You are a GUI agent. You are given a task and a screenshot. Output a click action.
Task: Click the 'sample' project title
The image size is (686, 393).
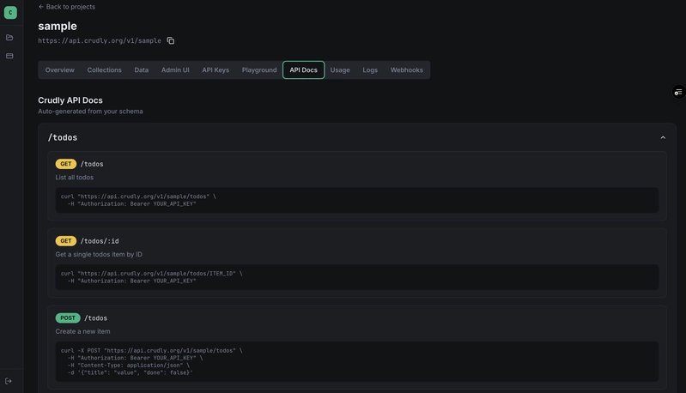(58, 27)
